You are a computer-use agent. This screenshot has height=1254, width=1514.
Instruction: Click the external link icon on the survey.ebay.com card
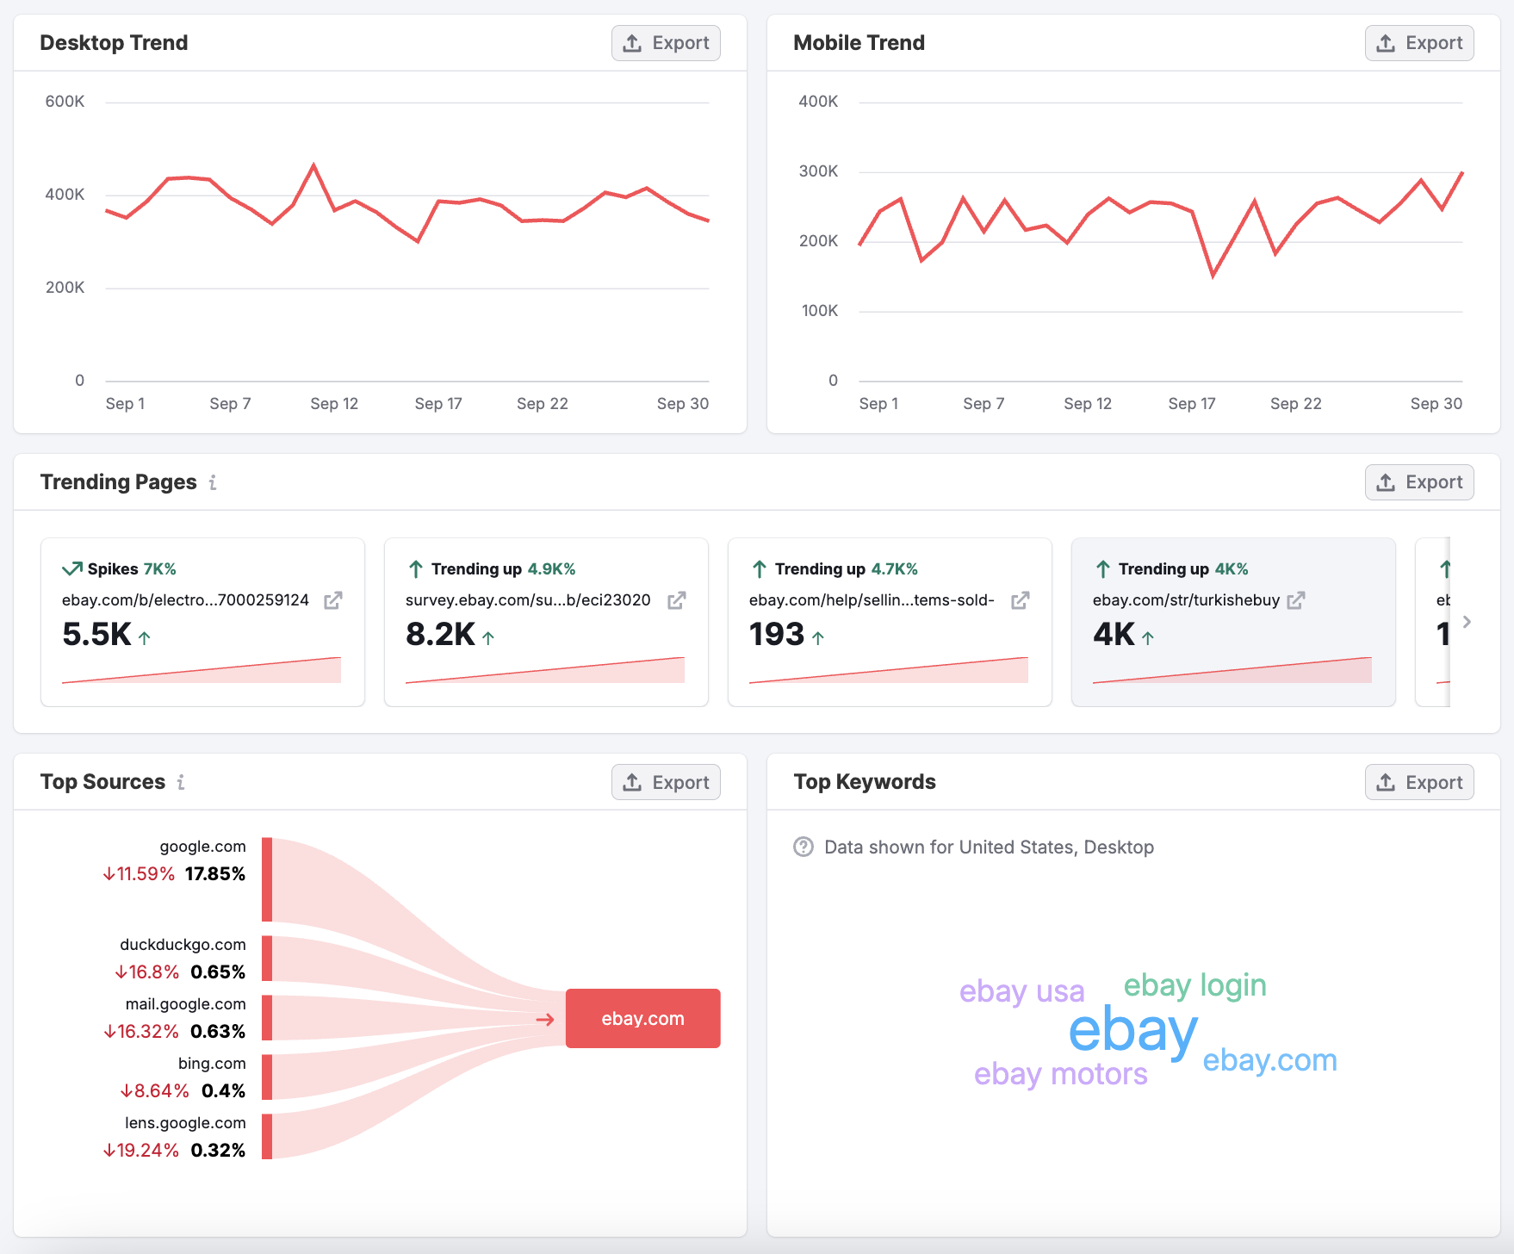678,600
